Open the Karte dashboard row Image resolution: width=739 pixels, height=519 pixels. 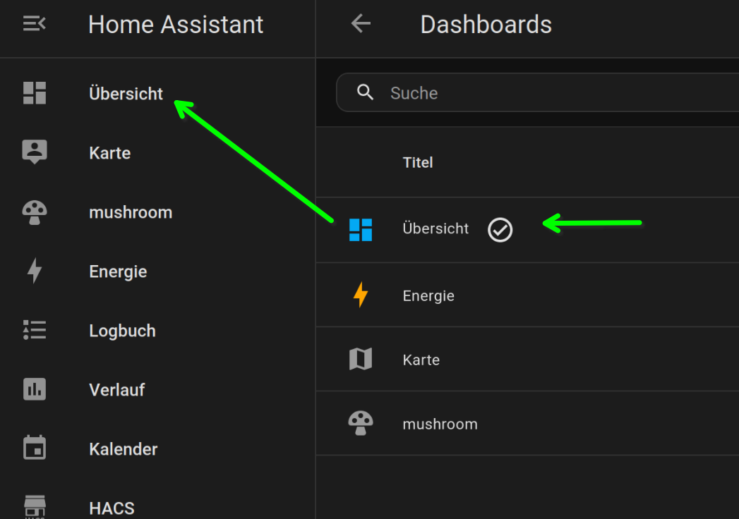coord(527,360)
